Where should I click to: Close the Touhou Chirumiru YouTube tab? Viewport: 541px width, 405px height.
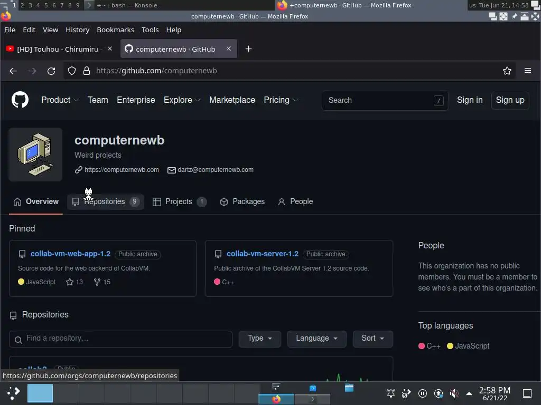click(x=110, y=49)
